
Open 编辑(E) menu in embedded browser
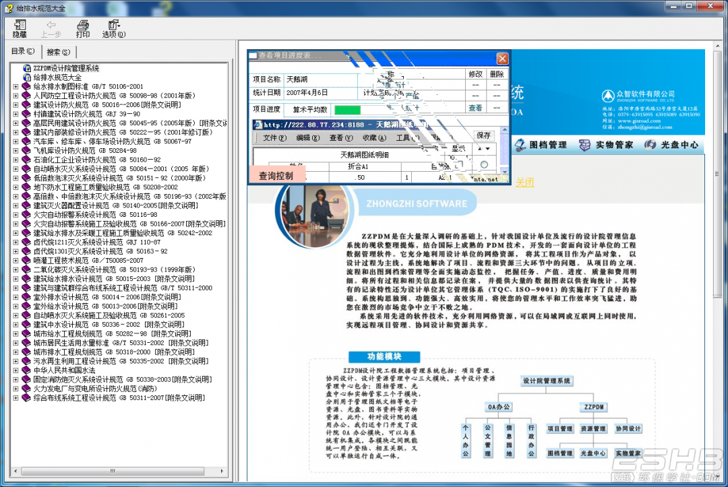click(308, 138)
